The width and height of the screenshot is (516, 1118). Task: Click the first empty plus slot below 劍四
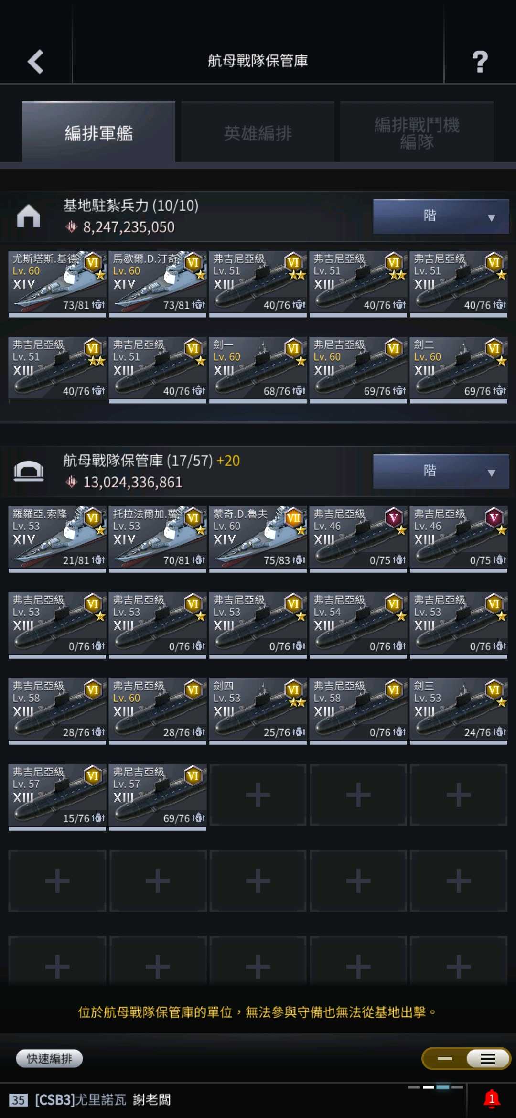(258, 795)
